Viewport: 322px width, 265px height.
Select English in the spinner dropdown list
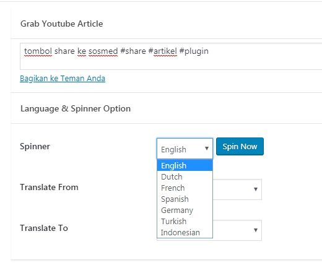click(x=185, y=165)
